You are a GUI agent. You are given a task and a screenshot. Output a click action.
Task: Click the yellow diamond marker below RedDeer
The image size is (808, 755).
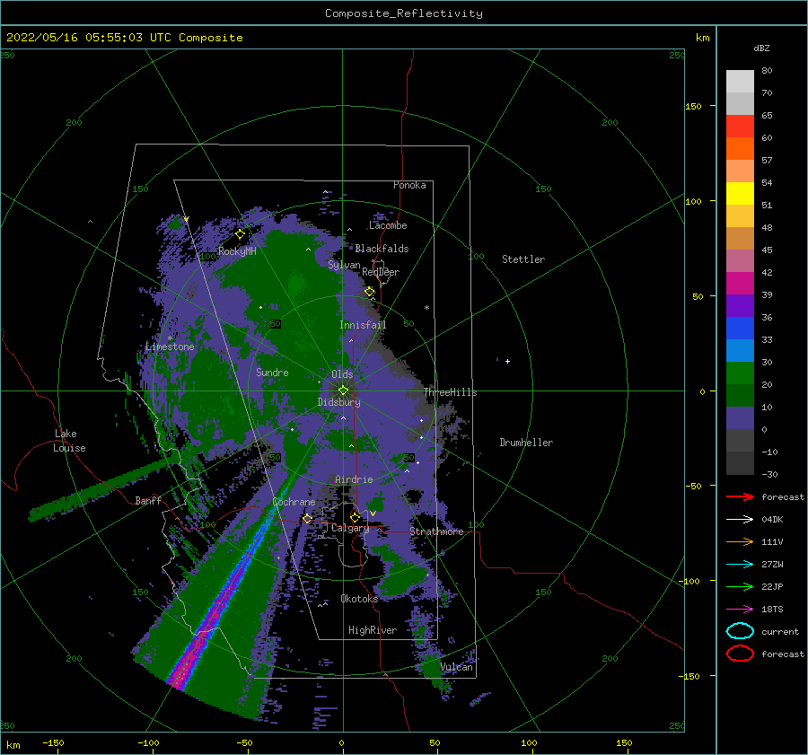(370, 292)
